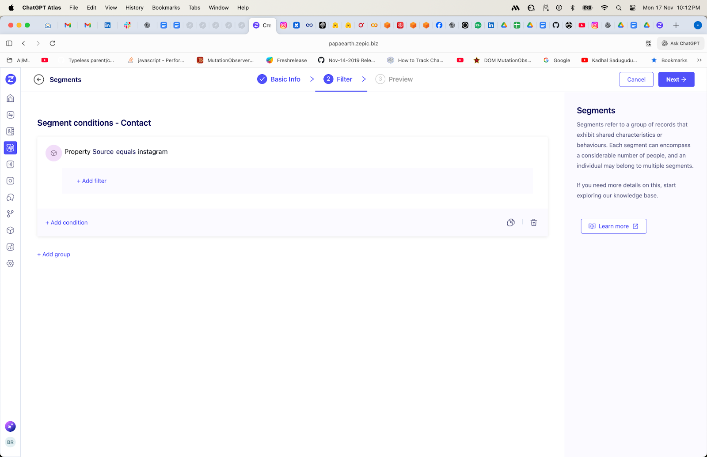The width and height of the screenshot is (707, 457).
Task: Open the Instagram icon in left sidebar
Action: coord(11,181)
